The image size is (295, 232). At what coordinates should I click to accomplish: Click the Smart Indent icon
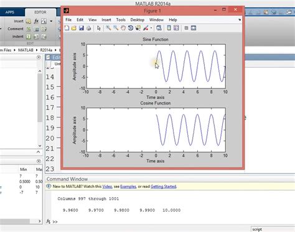[x=29, y=37]
